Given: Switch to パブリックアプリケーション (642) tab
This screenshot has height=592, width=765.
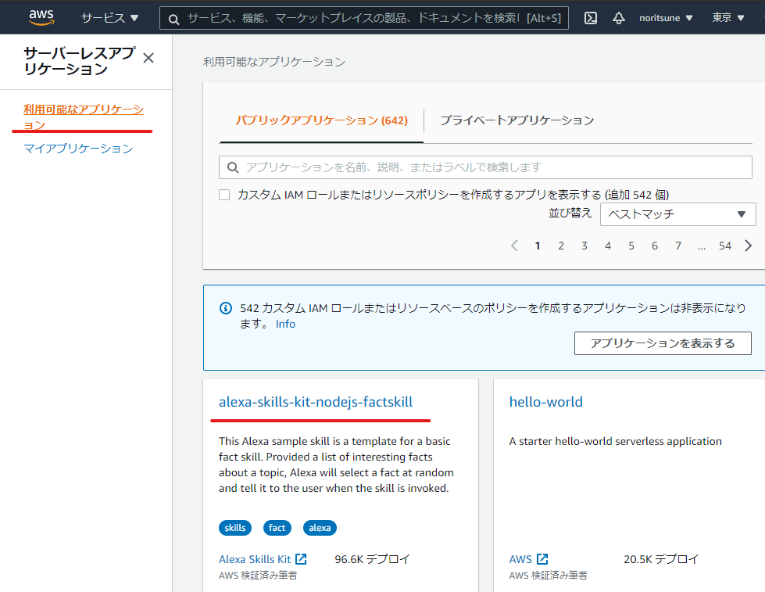Looking at the screenshot, I should pyautogui.click(x=321, y=120).
